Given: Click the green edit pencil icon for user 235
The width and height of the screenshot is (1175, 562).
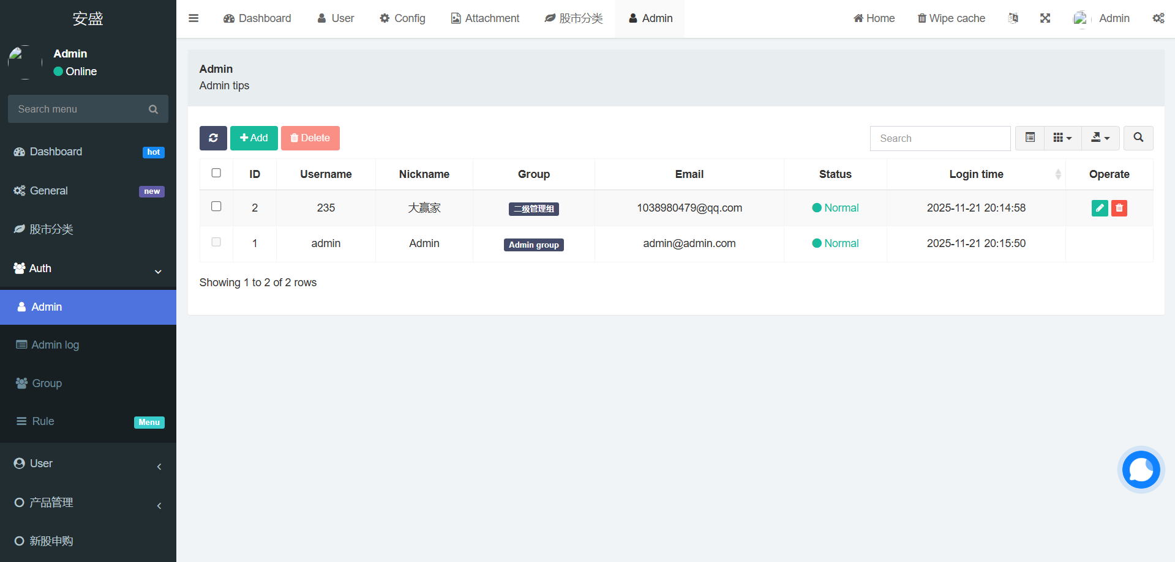Looking at the screenshot, I should 1100,208.
